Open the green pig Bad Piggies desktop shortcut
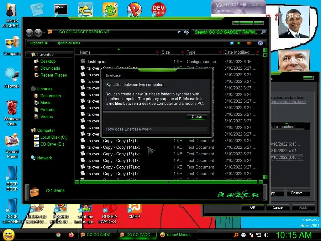Image resolution: width=321 pixels, height=241 pixels. (110, 9)
